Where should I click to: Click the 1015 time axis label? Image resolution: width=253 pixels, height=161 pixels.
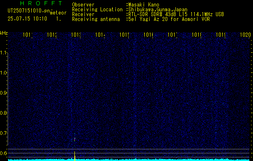pos(124,35)
